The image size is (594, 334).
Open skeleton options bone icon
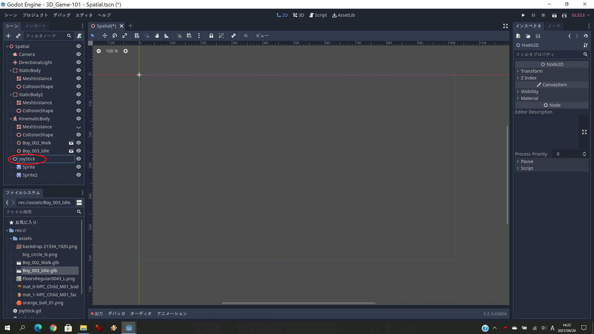click(234, 36)
